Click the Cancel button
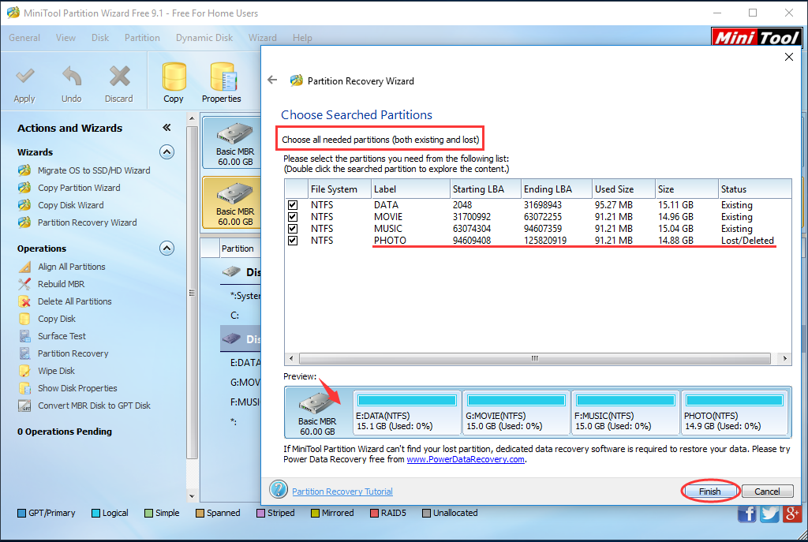 pyautogui.click(x=767, y=492)
